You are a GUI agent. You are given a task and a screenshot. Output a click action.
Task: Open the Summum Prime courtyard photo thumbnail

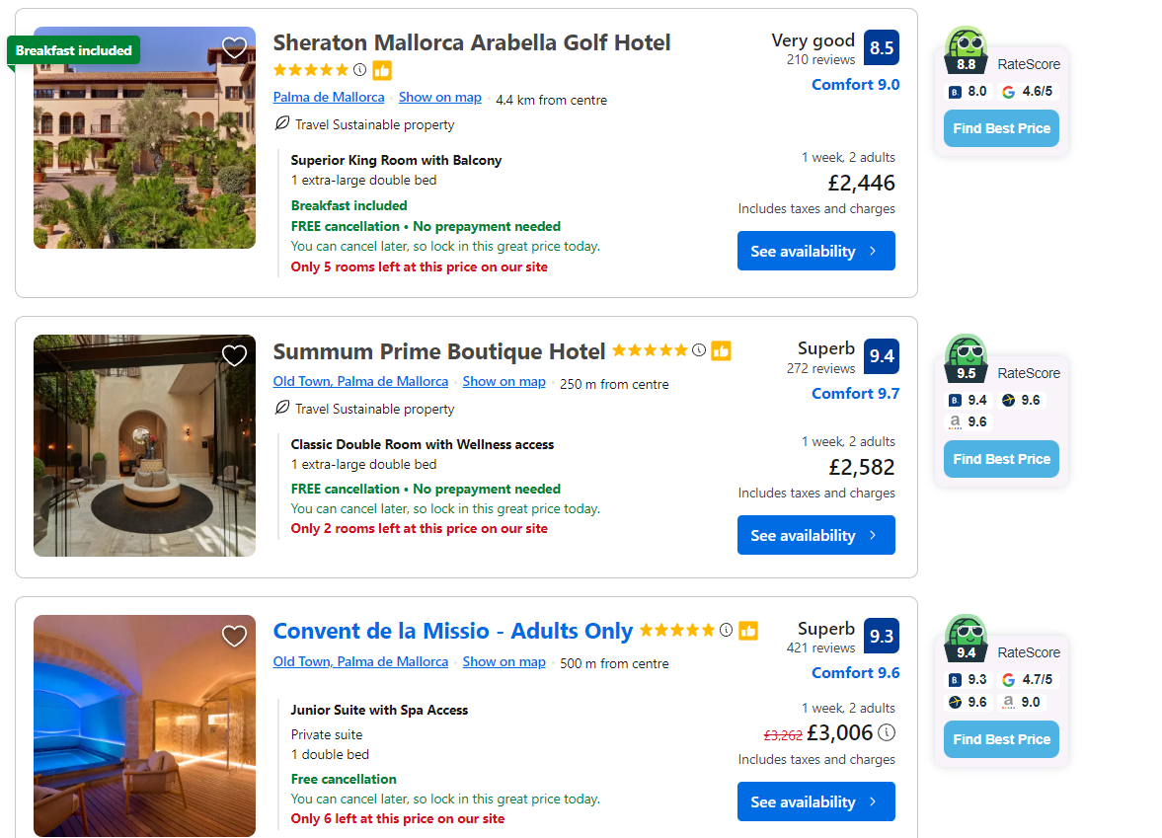tap(144, 445)
